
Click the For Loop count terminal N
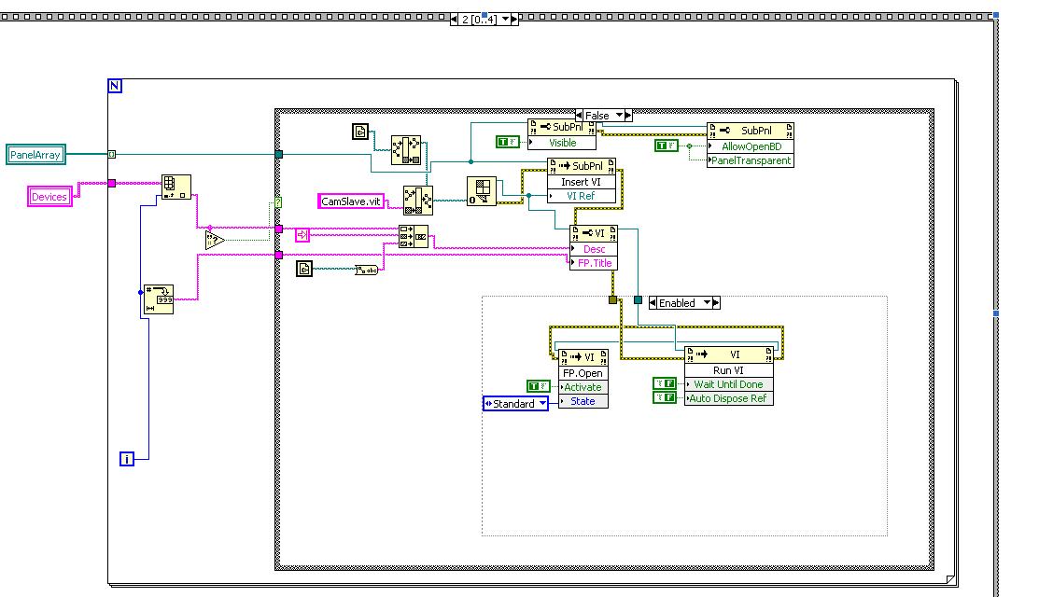click(x=115, y=86)
